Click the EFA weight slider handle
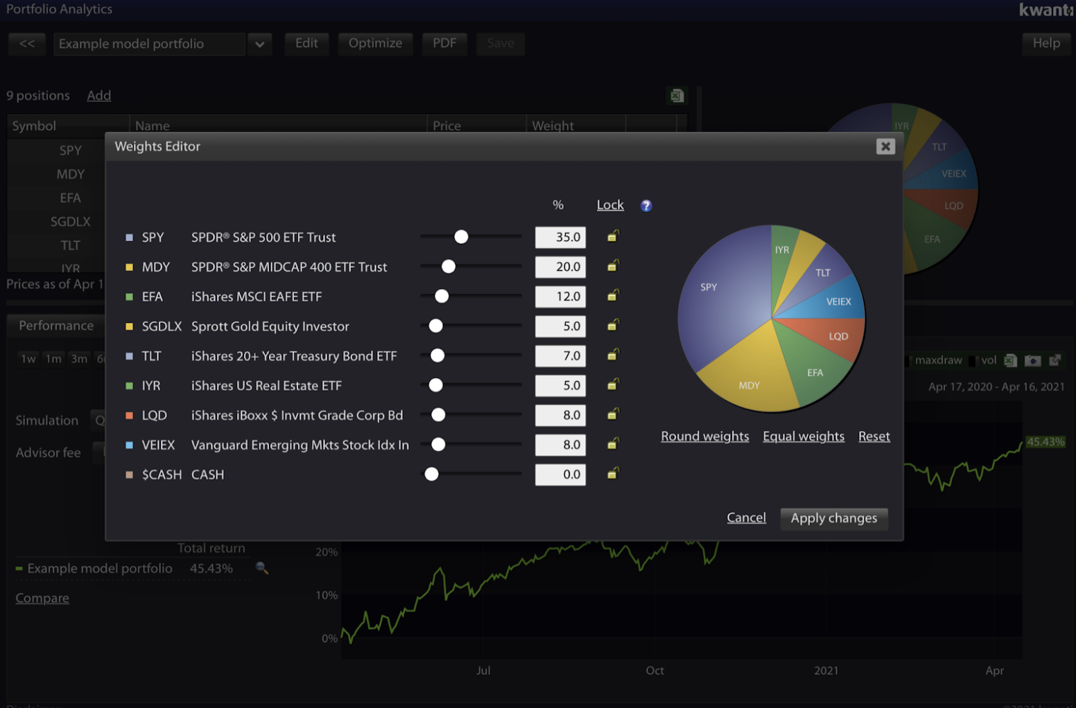Image resolution: width=1076 pixels, height=708 pixels. [x=442, y=297]
